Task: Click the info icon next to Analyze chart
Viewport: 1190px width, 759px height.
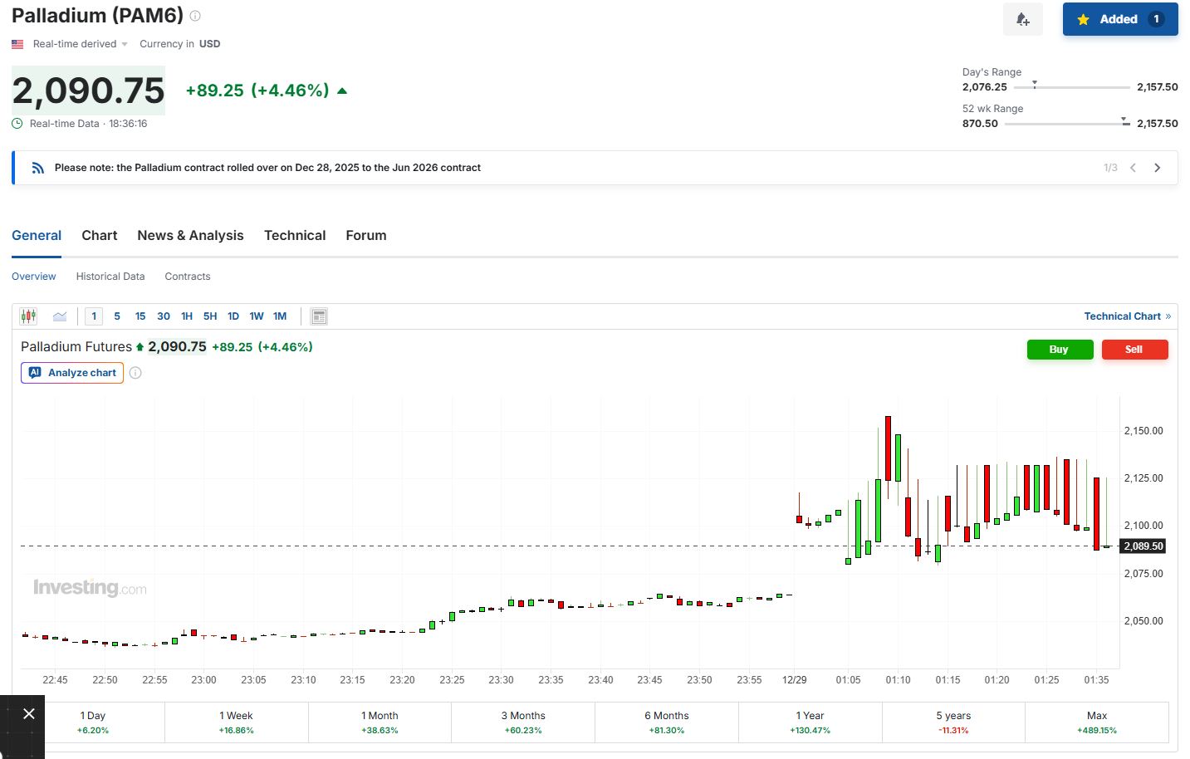Action: (135, 373)
